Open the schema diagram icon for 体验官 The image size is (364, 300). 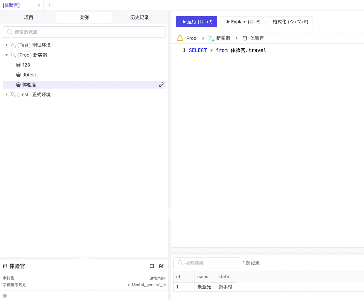[152, 266]
